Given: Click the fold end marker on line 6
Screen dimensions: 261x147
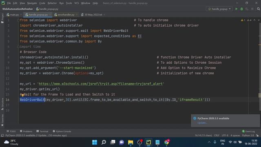Looking at the screenshot, I should click(18, 47).
